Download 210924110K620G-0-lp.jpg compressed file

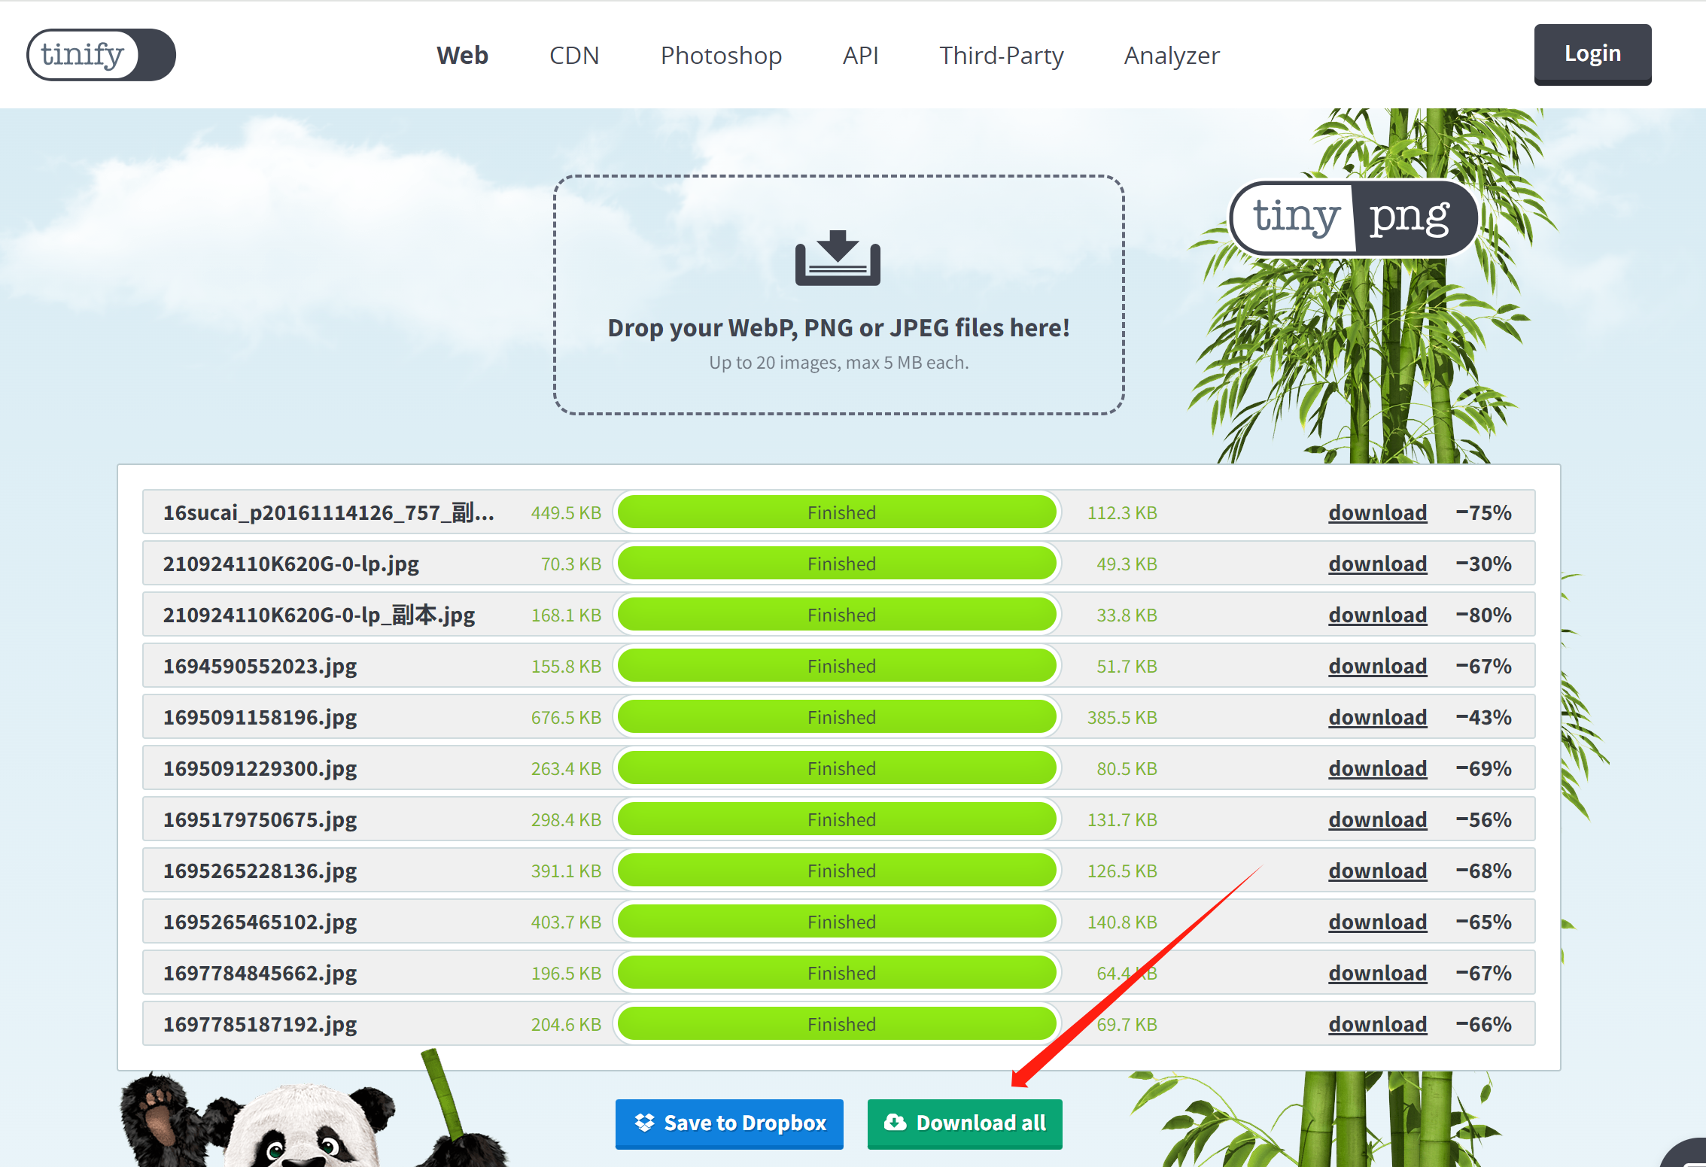[x=1377, y=564]
